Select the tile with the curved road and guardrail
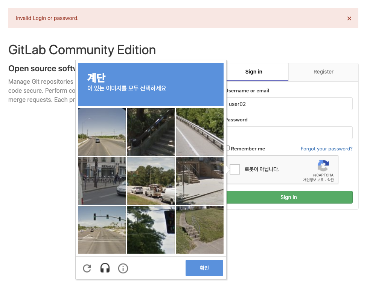This screenshot has width=367, height=285. [199, 132]
